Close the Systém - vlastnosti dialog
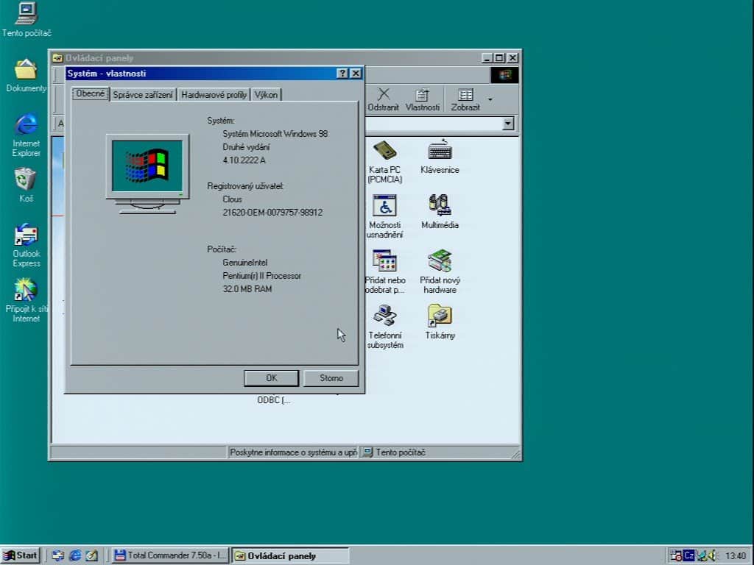754x565 pixels. (356, 73)
